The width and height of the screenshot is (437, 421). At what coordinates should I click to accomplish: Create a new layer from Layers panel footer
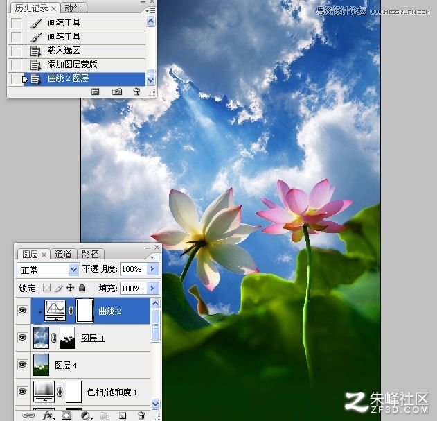123,415
